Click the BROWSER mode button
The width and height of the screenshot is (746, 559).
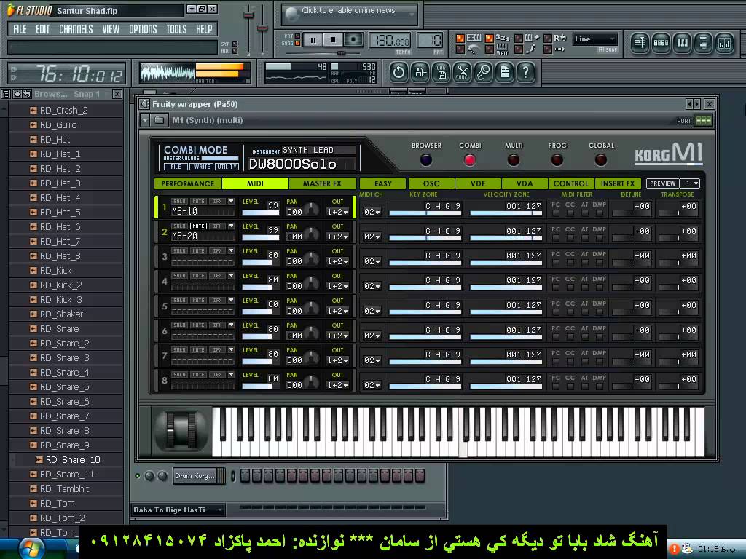(x=425, y=160)
